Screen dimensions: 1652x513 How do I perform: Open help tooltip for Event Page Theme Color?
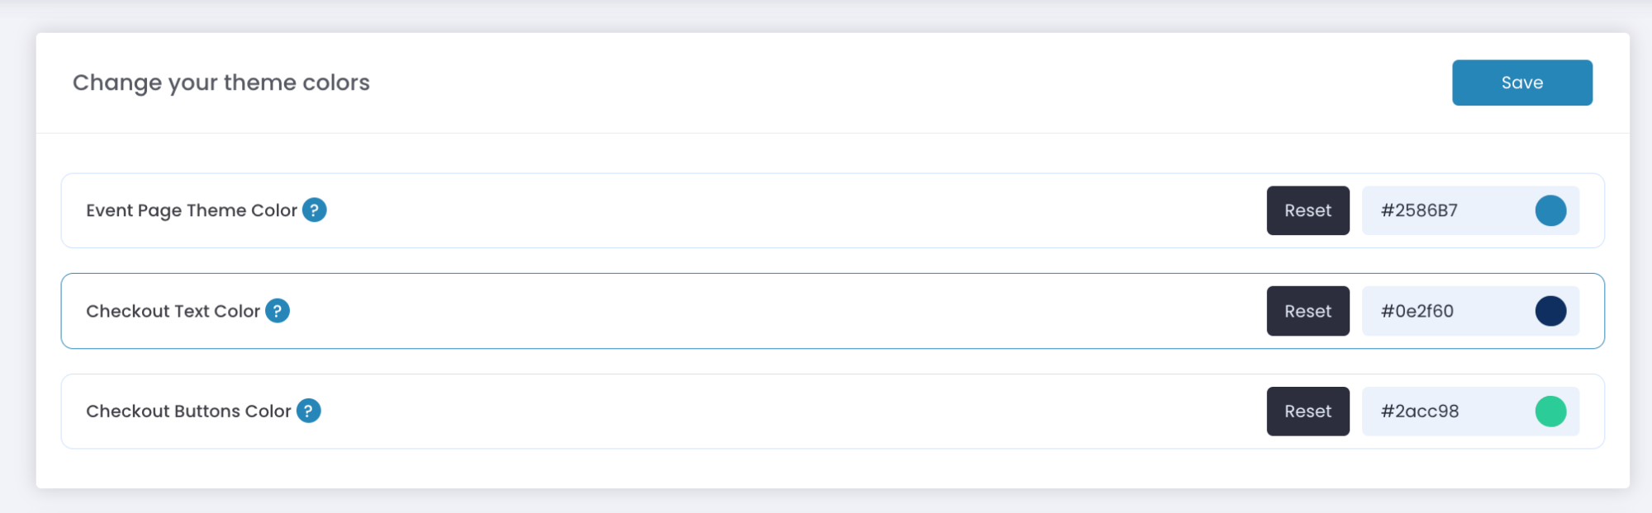[x=314, y=210]
